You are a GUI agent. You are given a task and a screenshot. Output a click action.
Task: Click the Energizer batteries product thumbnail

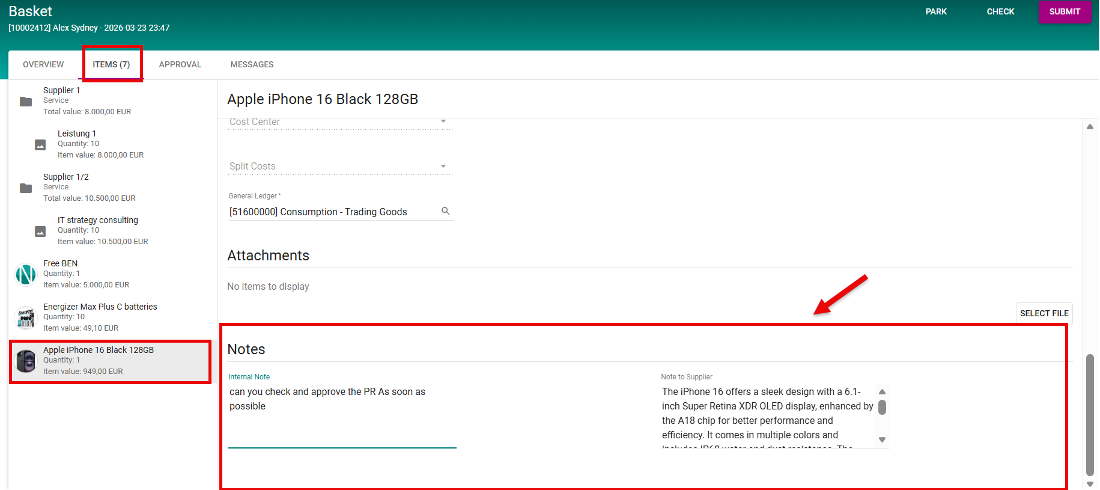click(26, 318)
